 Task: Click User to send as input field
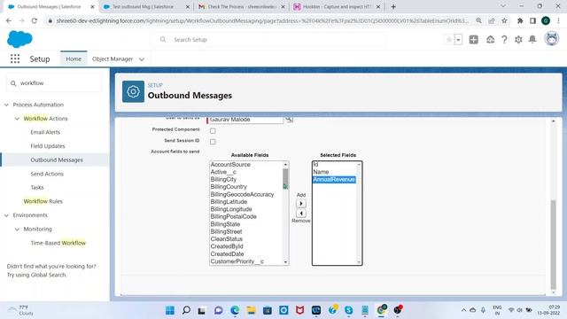(x=245, y=120)
